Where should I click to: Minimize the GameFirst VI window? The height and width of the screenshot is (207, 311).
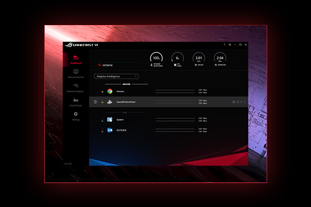click(x=235, y=45)
